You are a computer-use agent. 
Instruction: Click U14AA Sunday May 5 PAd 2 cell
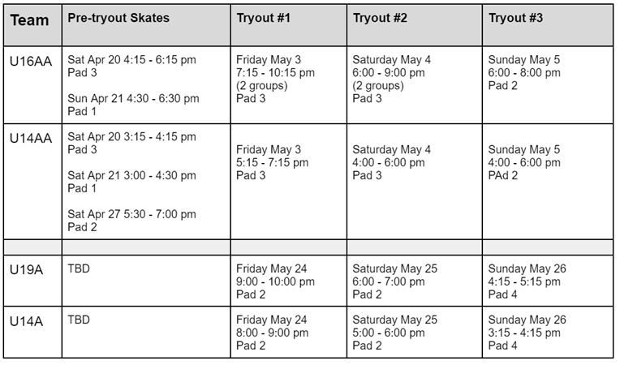click(548, 182)
